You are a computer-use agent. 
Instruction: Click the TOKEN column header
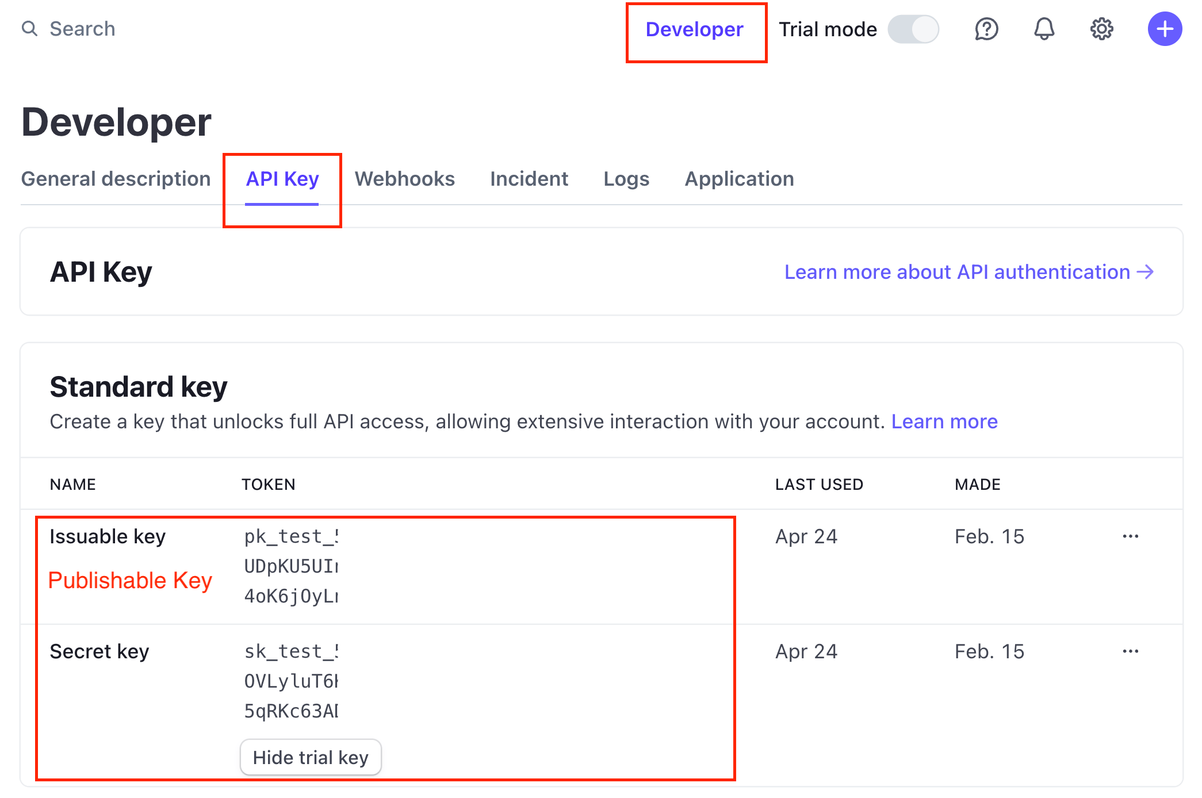[268, 484]
